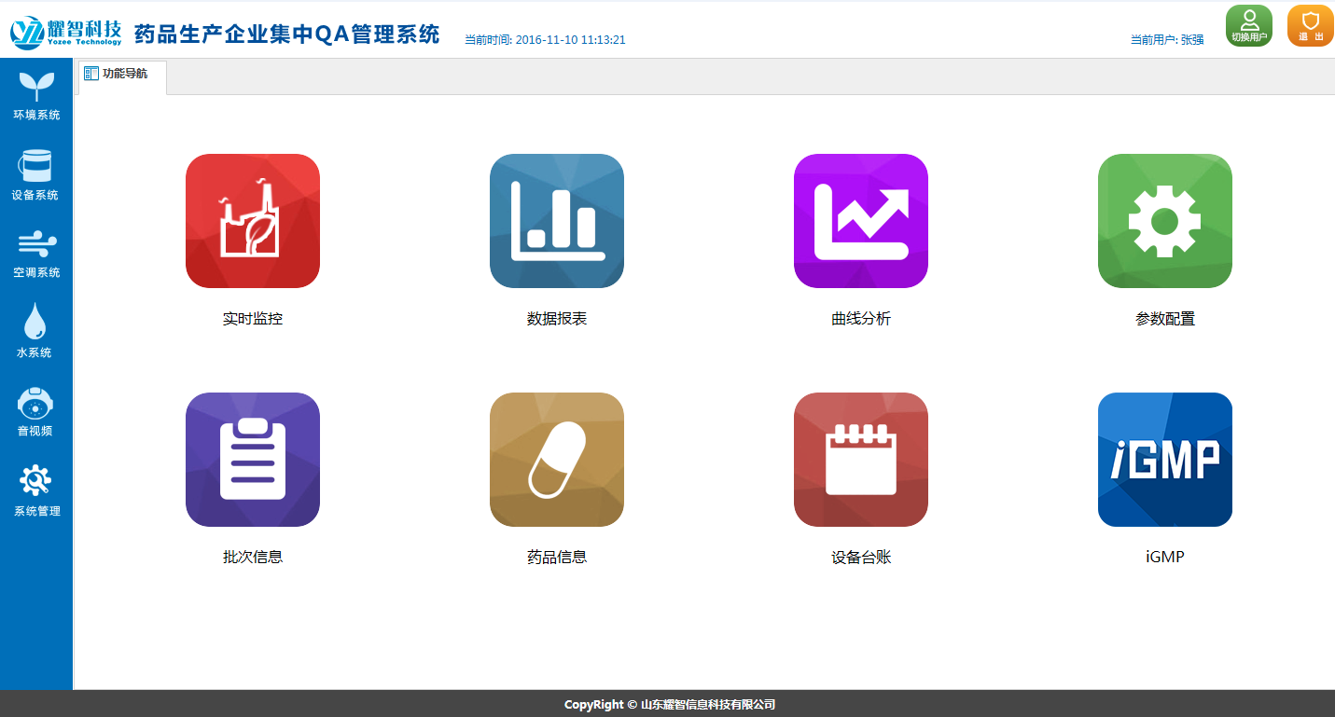The image size is (1335, 717).
Task: Open 系统管理 from the sidebar
Action: coord(36,490)
